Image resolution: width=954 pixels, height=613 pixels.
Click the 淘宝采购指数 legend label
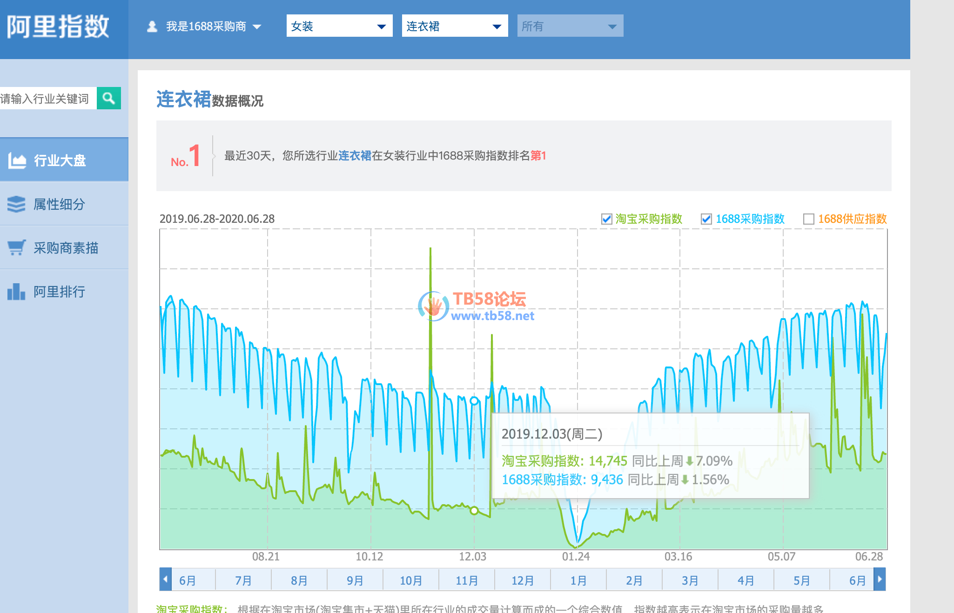pyautogui.click(x=649, y=219)
